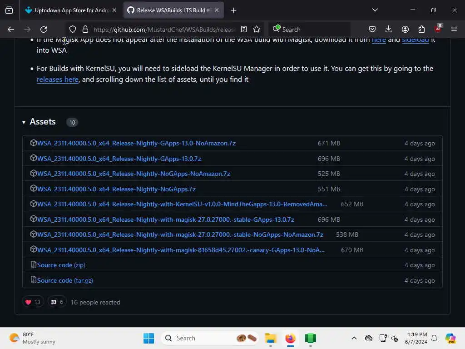
Task: Download Source code (zip)
Action: pos(61,265)
